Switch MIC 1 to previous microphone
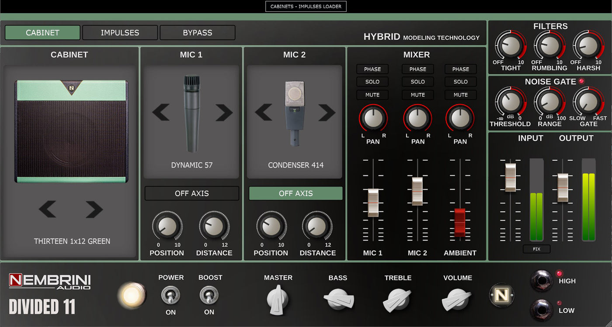The width and height of the screenshot is (612, 327). pos(160,113)
